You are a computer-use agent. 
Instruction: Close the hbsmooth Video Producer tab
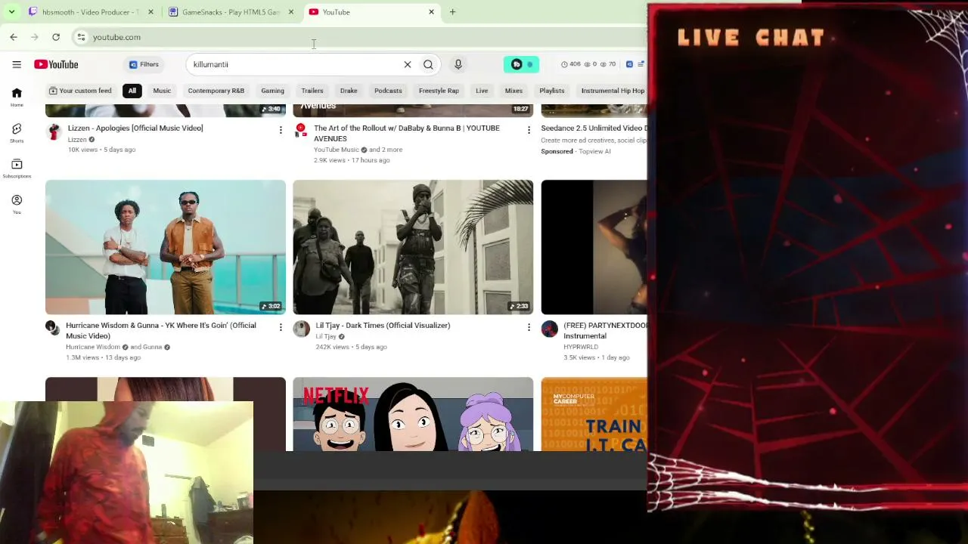click(151, 12)
